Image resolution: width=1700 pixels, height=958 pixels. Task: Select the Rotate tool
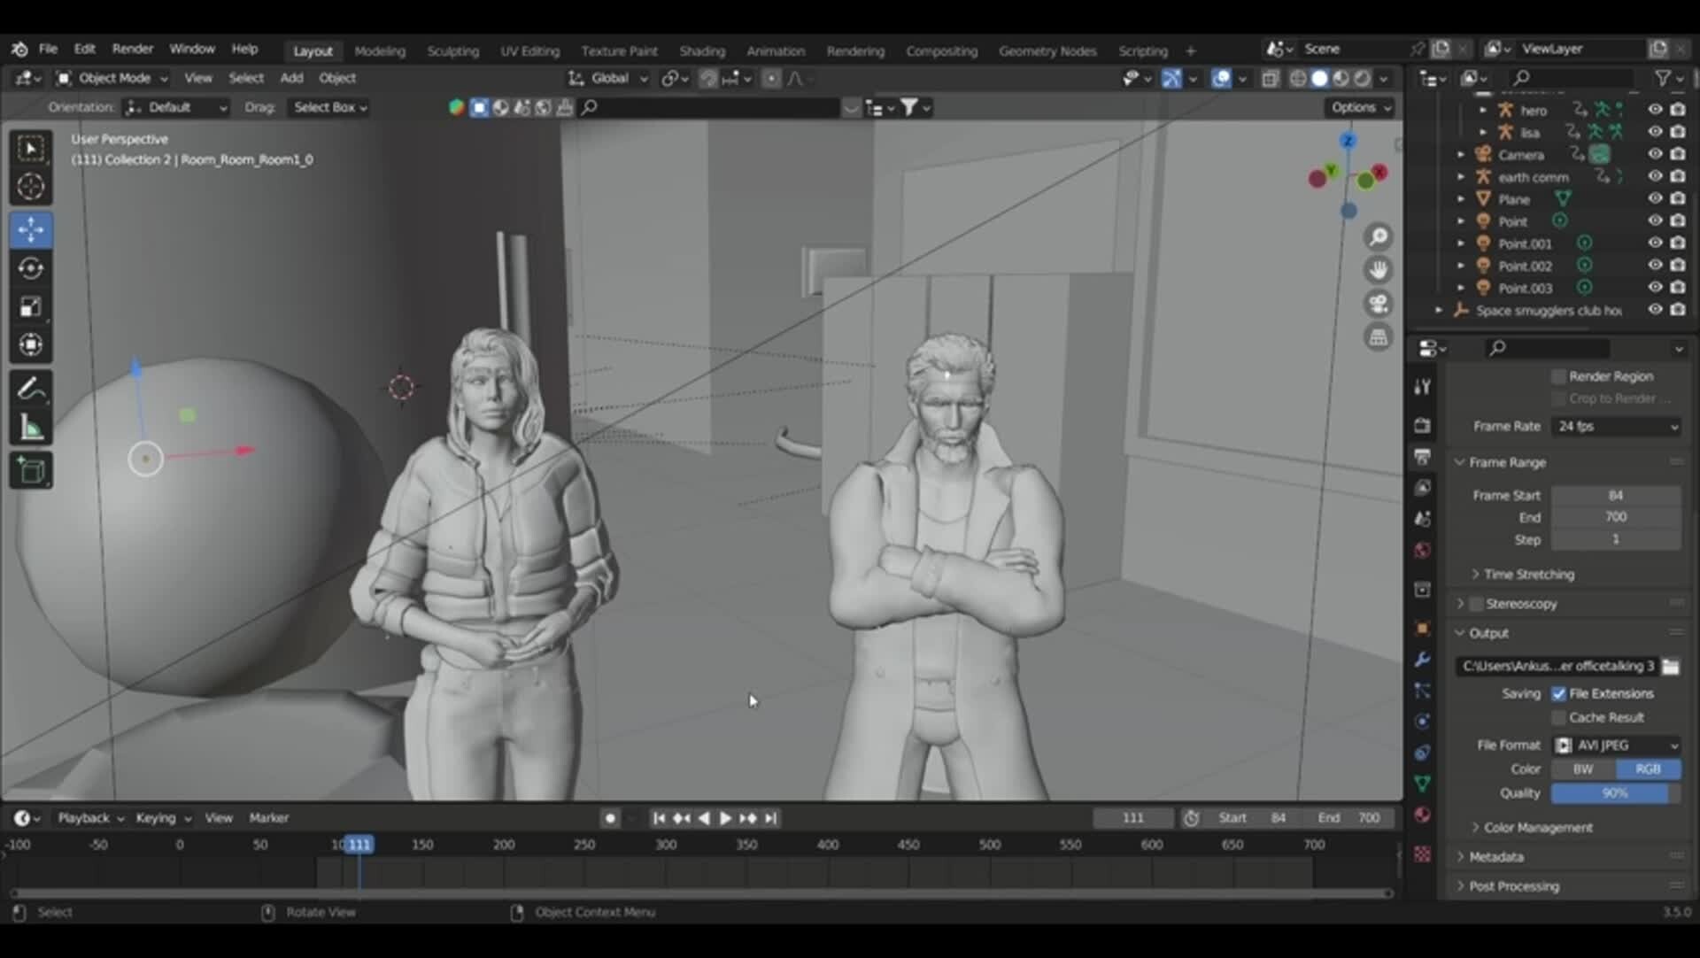coord(31,267)
